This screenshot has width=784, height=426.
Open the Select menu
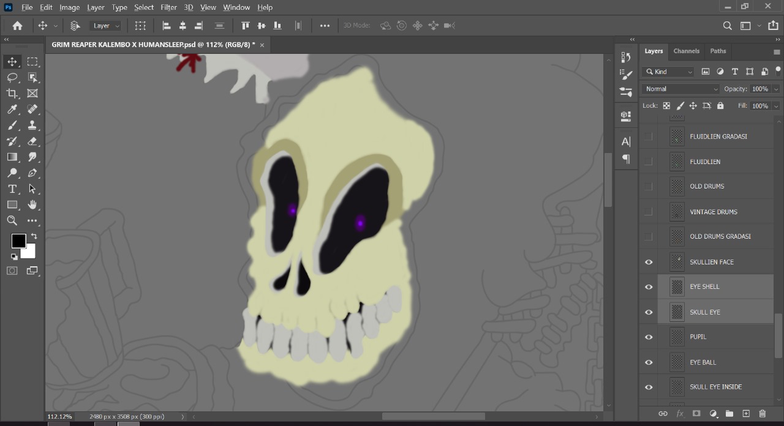coord(144,7)
